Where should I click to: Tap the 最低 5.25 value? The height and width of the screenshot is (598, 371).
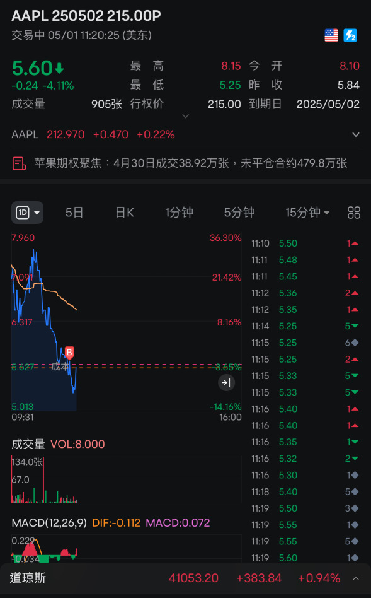coord(230,85)
